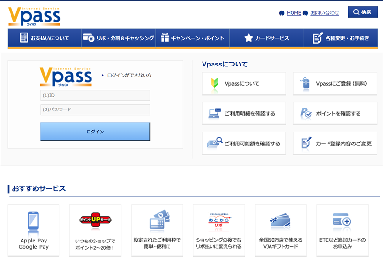Click the gift card ribbon icon

[281, 221]
